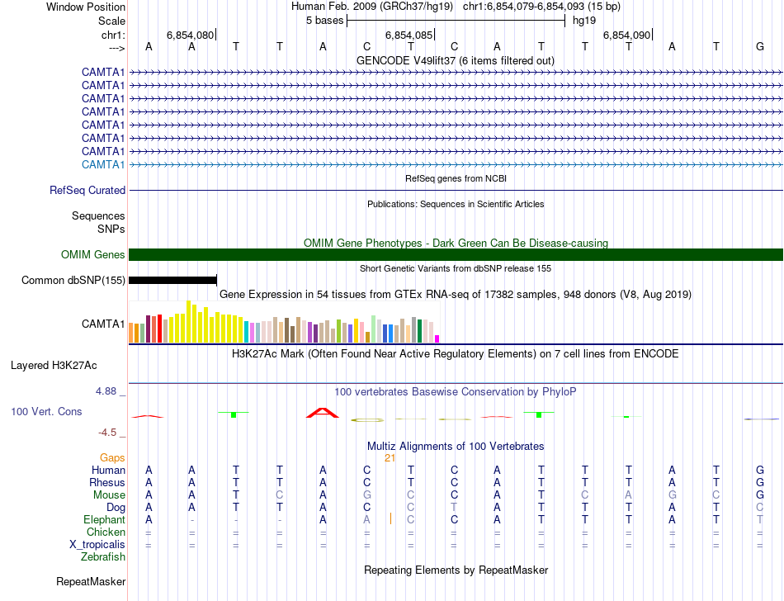Click the RepeatMasker track label
The height and width of the screenshot is (601, 784).
point(91,581)
